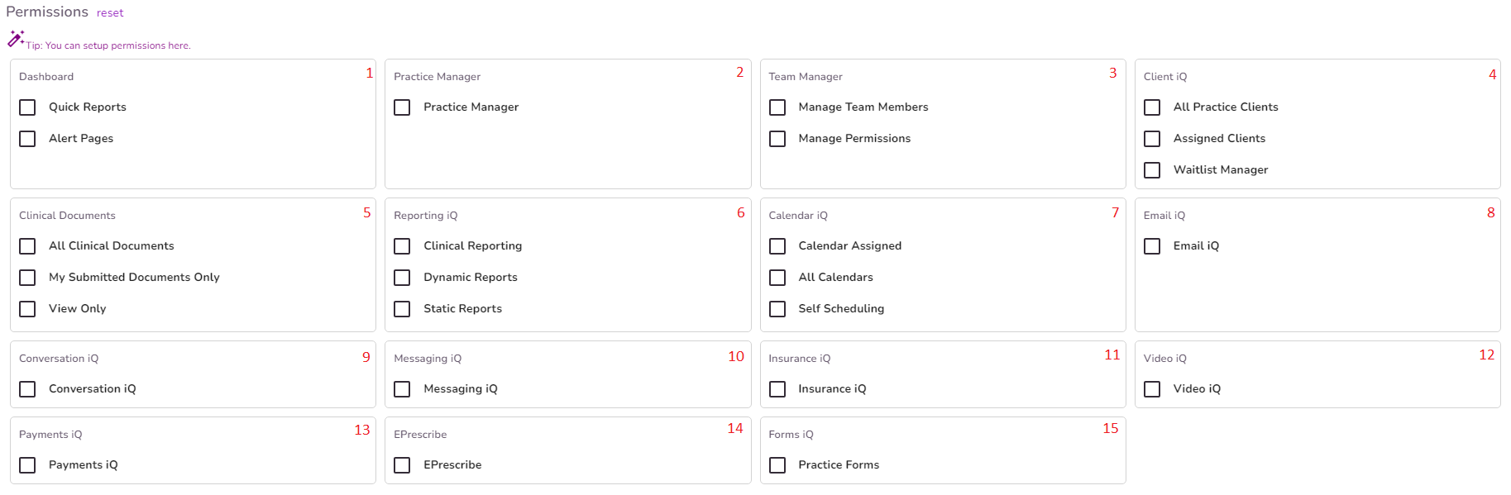The image size is (1511, 495).
Task: Enable Manage Permissions under Team Manager
Action: click(777, 138)
